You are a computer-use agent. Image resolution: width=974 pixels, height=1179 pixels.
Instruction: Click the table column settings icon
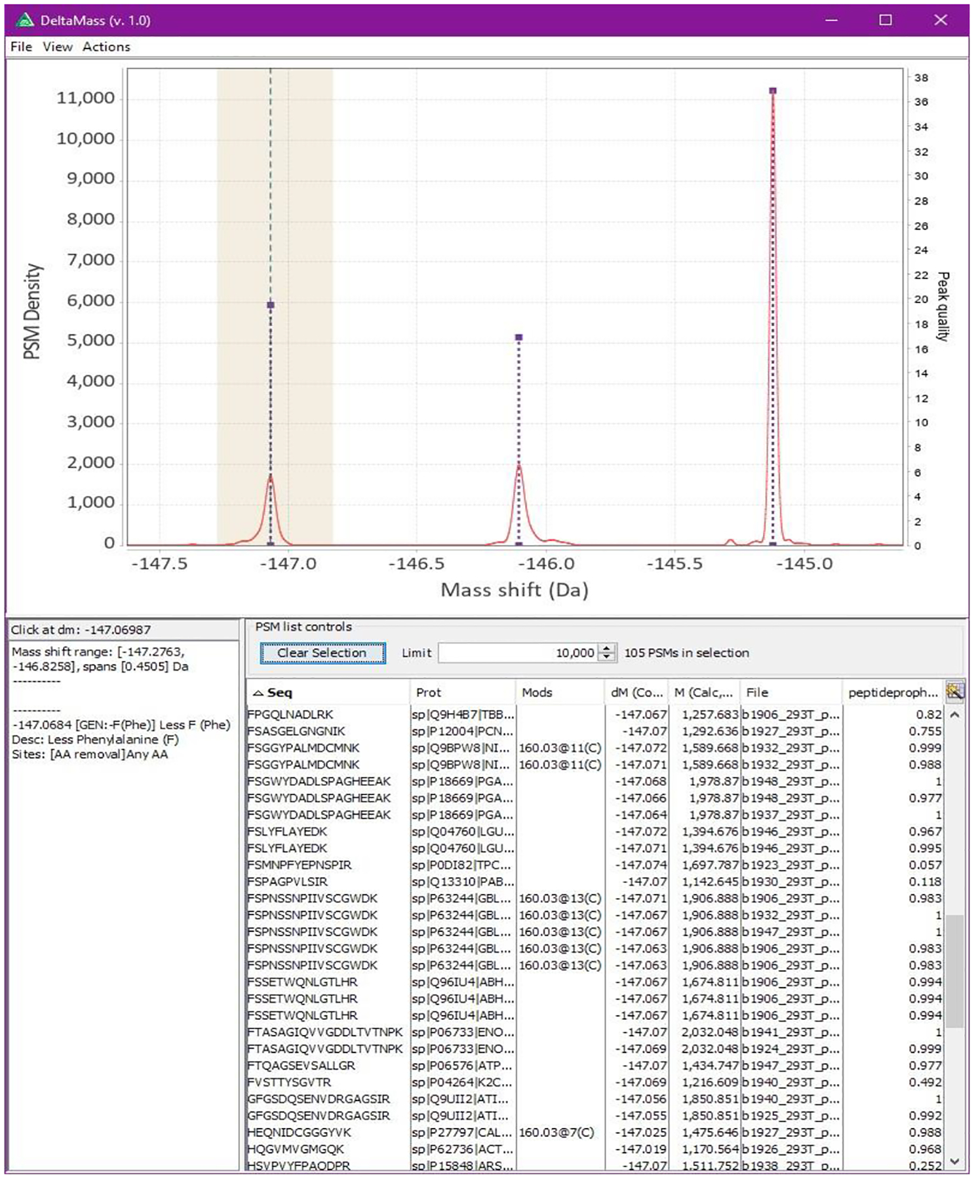tap(954, 692)
